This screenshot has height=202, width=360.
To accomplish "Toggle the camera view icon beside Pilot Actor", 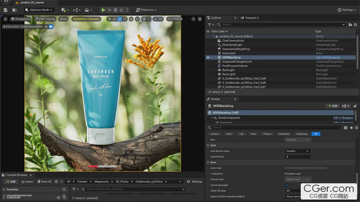I will [x=52, y=27].
